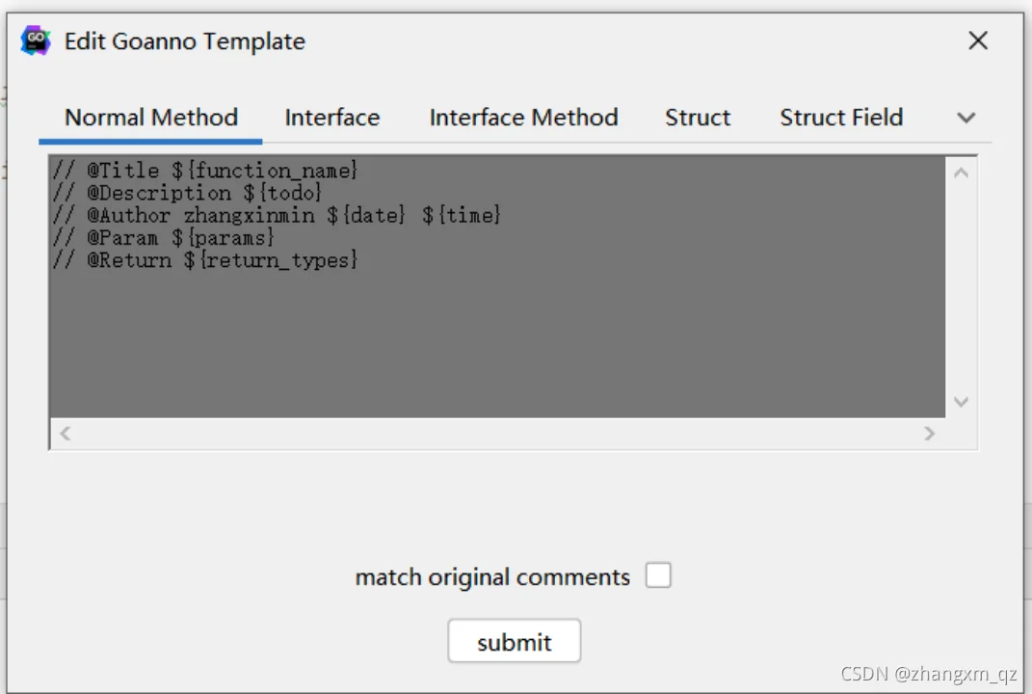Close the Edit Goanno Template dialog
Image resolution: width=1032 pixels, height=694 pixels.
(x=978, y=40)
